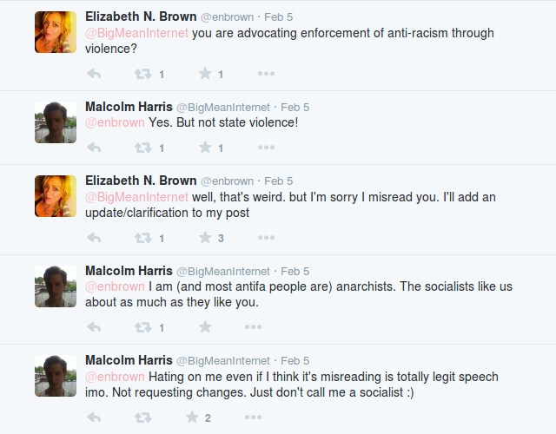The width and height of the screenshot is (556, 434).
Task: Open the Malcolm Harris name on the anarchists tweet
Action: (x=129, y=271)
